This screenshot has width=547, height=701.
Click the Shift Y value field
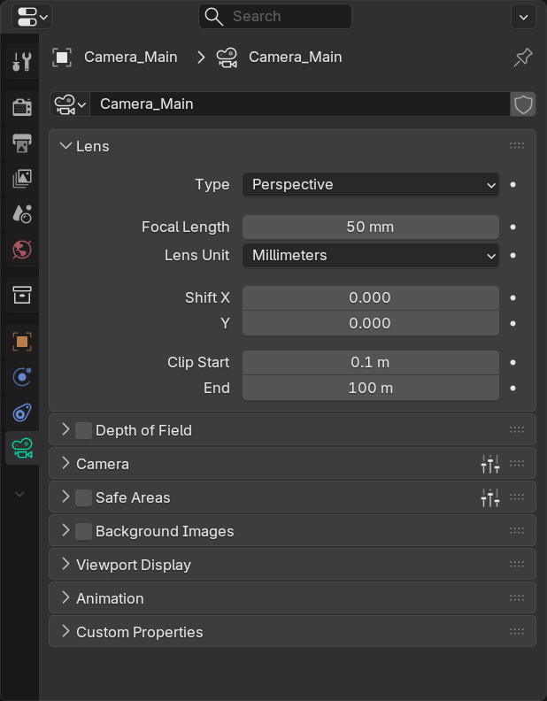point(371,323)
